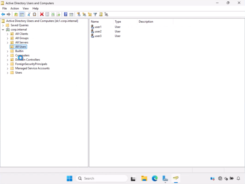The width and height of the screenshot is (245, 184).
Task: Click the network globe tray icon
Action: point(220,178)
